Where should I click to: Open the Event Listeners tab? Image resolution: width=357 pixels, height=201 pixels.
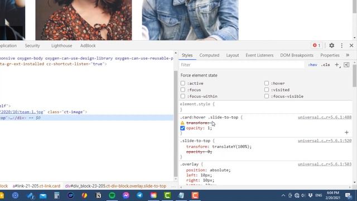pos(259,55)
